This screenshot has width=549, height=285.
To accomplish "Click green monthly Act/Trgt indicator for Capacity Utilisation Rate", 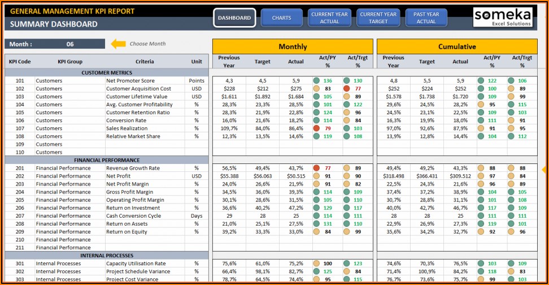I will pos(346,264).
